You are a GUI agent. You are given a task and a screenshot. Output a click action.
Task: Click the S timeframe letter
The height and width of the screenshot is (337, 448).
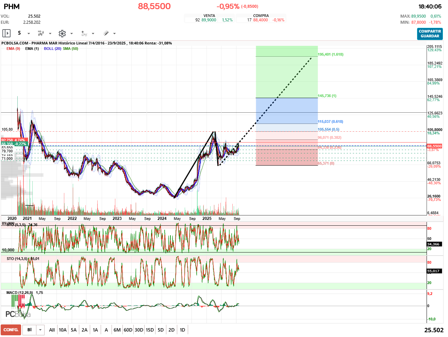point(19,33)
